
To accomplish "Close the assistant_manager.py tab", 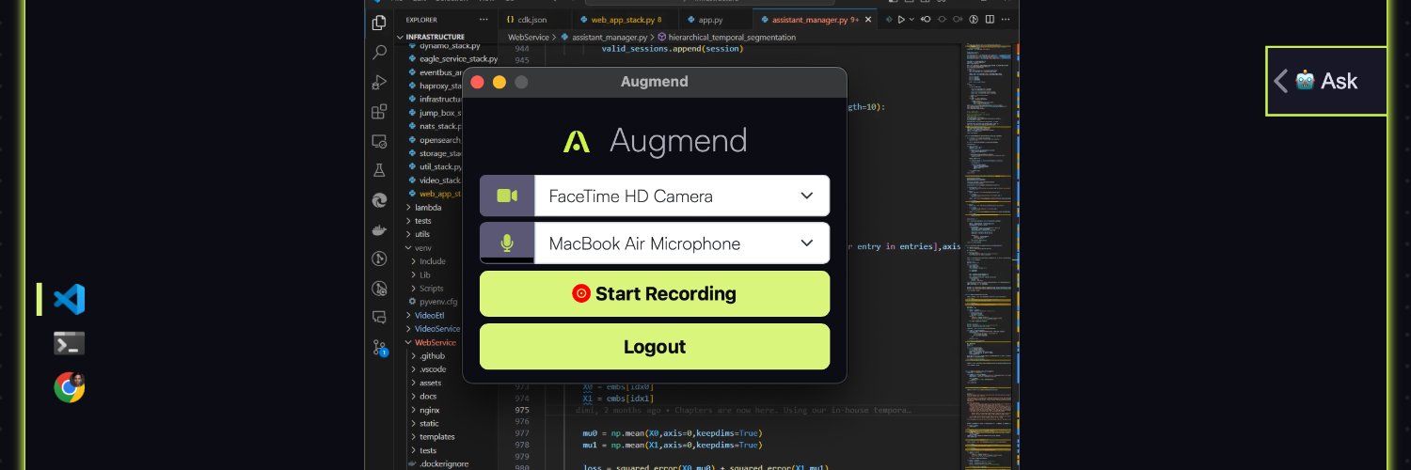I will pyautogui.click(x=868, y=19).
